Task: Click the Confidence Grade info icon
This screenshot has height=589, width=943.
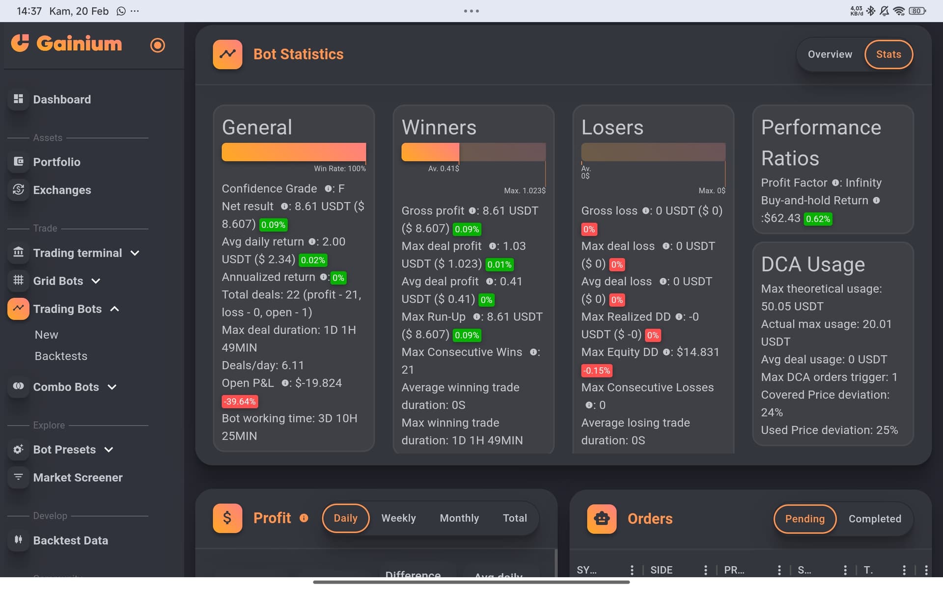Action: click(x=328, y=188)
